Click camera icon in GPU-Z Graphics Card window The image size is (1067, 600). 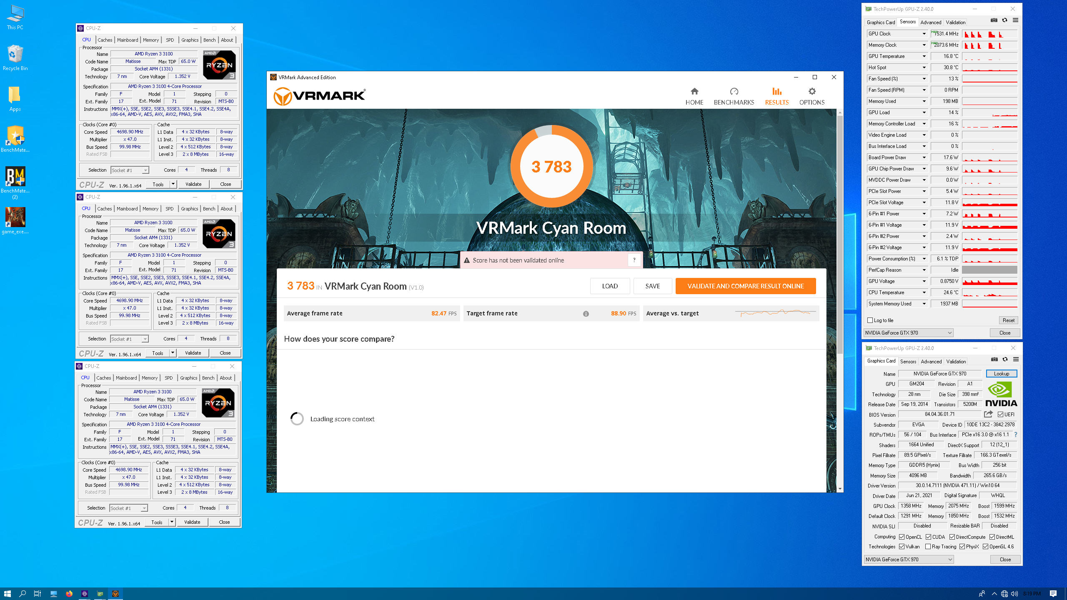click(x=994, y=360)
